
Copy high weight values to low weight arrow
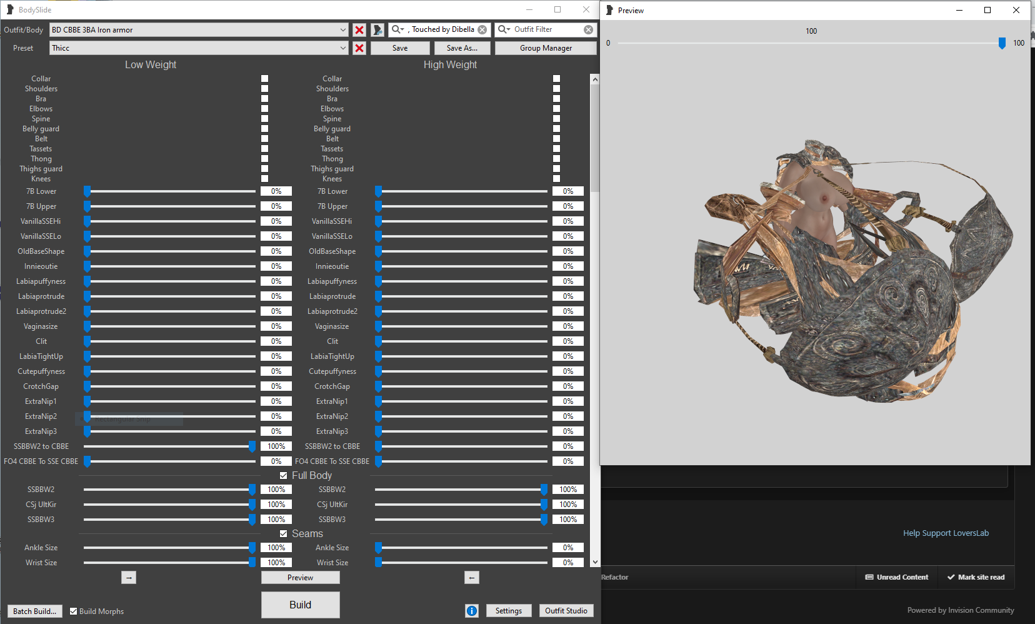click(x=472, y=578)
